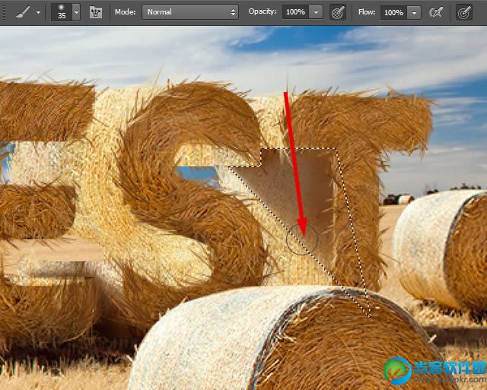Click inside the circular brush cursor
Image resolution: width=487 pixels, height=390 pixels.
302,239
